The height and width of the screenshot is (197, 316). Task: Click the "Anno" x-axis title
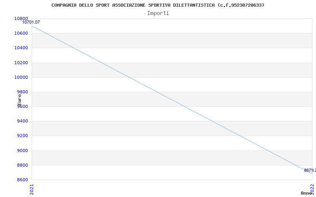[307, 193]
